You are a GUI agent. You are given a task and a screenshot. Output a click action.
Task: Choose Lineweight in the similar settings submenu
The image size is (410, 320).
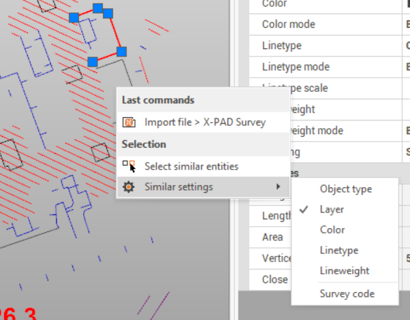click(344, 271)
